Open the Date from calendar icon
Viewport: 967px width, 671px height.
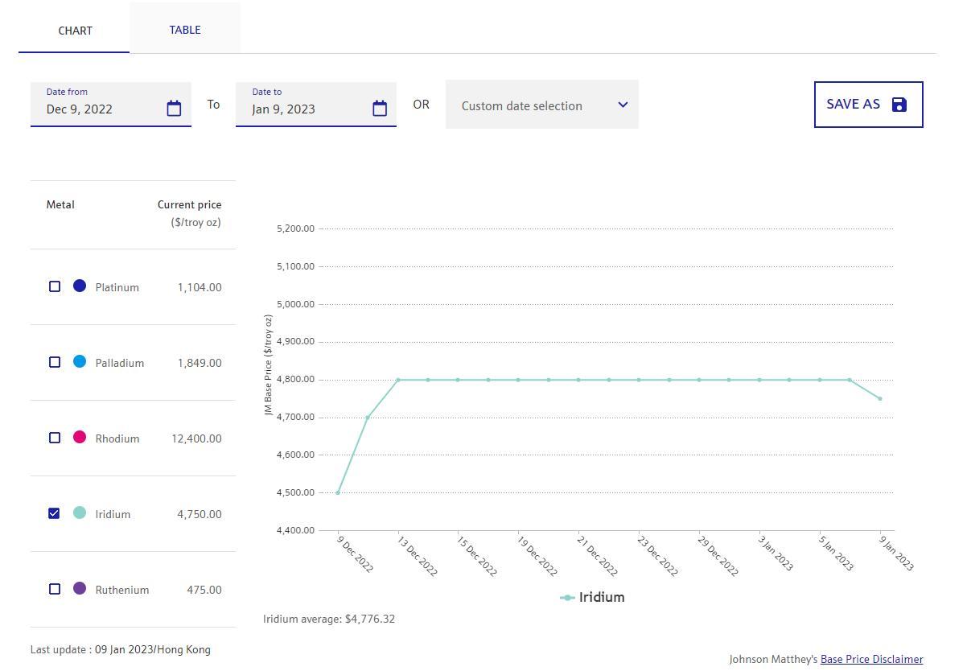coord(174,109)
